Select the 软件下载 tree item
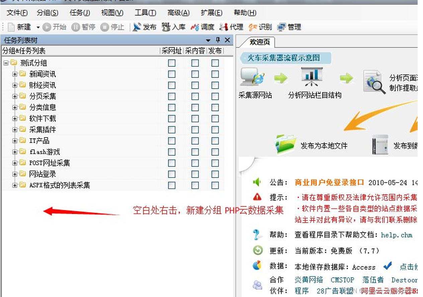The height and width of the screenshot is (297, 423). click(x=43, y=118)
